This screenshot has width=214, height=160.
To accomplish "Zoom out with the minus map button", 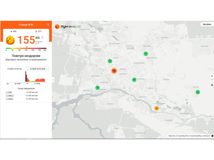I will tap(212, 80).
